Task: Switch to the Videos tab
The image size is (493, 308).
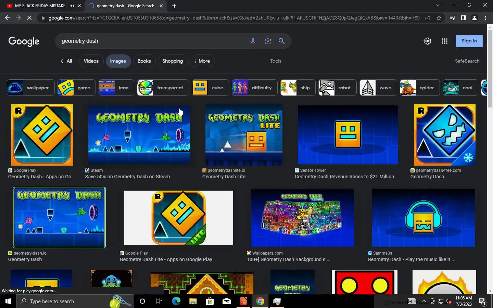Action: tap(91, 61)
